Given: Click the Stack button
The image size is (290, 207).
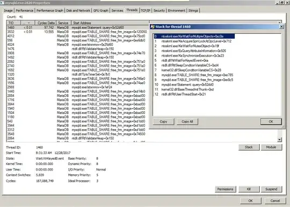Looking at the screenshot, I should [x=249, y=147].
